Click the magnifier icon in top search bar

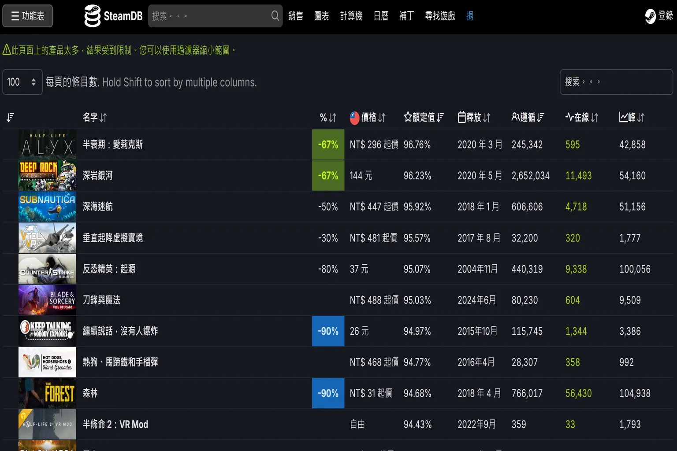pos(275,16)
